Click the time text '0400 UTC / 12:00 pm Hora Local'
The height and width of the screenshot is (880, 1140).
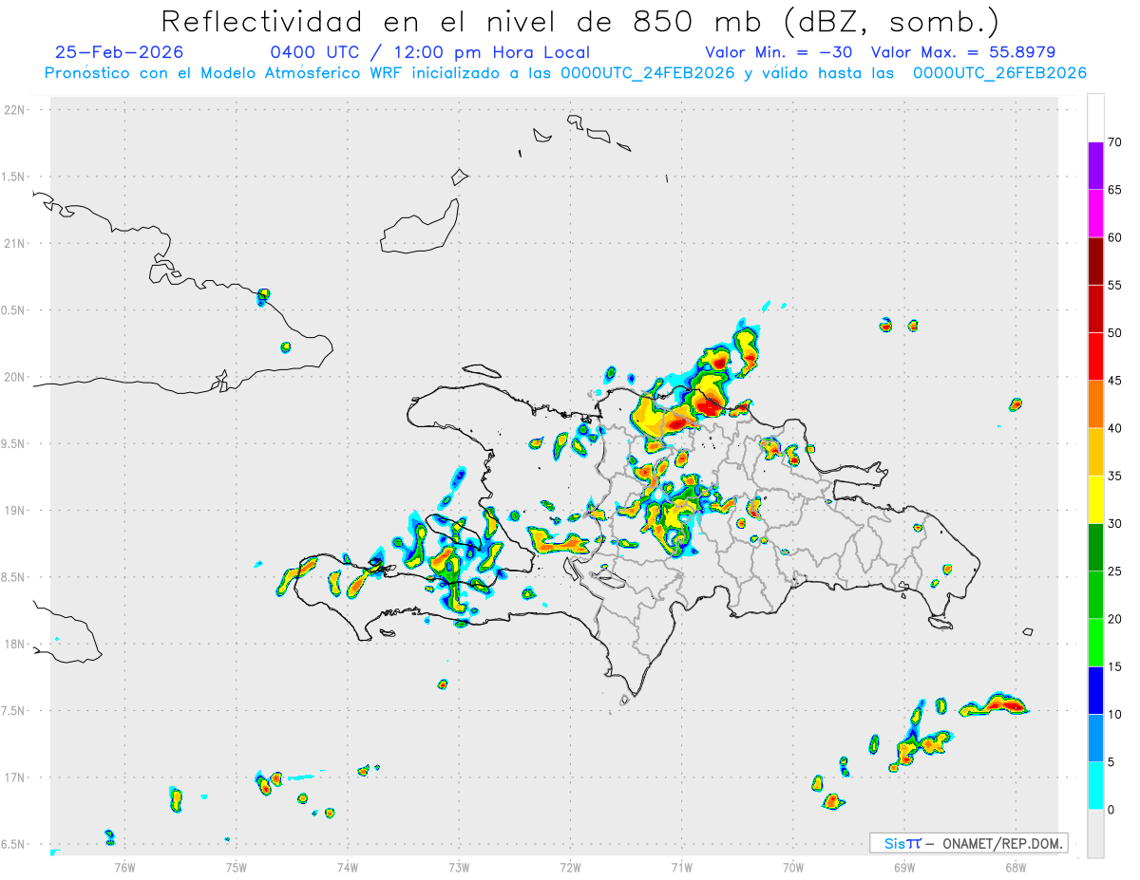(x=430, y=53)
